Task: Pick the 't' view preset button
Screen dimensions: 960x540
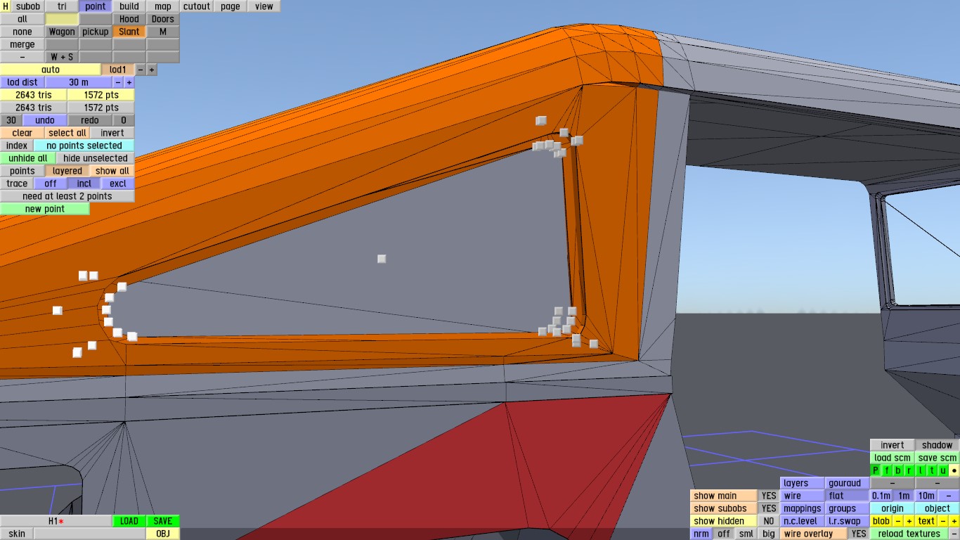Action: (x=932, y=470)
